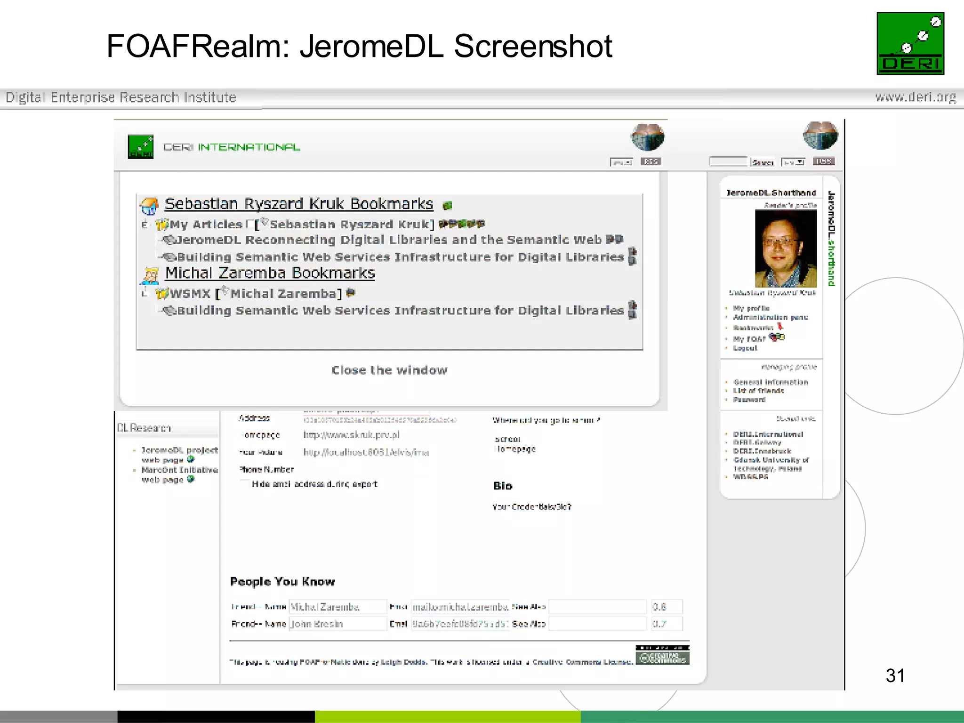Click the Close the window link
The width and height of the screenshot is (964, 723).
point(389,370)
